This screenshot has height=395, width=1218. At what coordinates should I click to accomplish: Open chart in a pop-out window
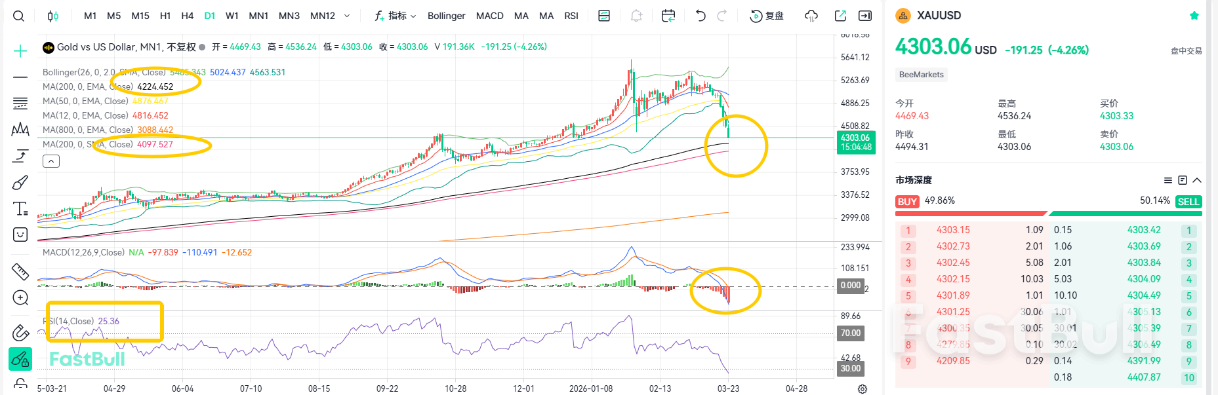(x=840, y=16)
